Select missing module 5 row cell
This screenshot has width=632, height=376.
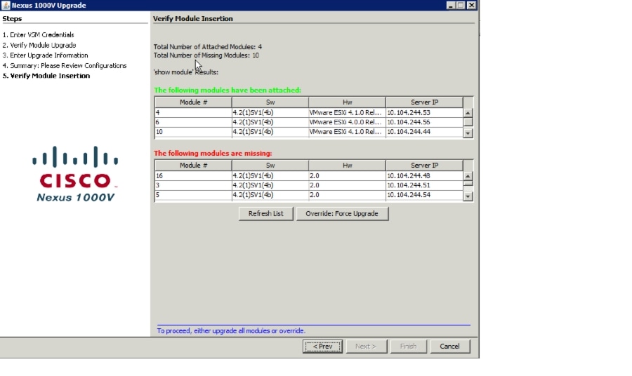(x=193, y=195)
